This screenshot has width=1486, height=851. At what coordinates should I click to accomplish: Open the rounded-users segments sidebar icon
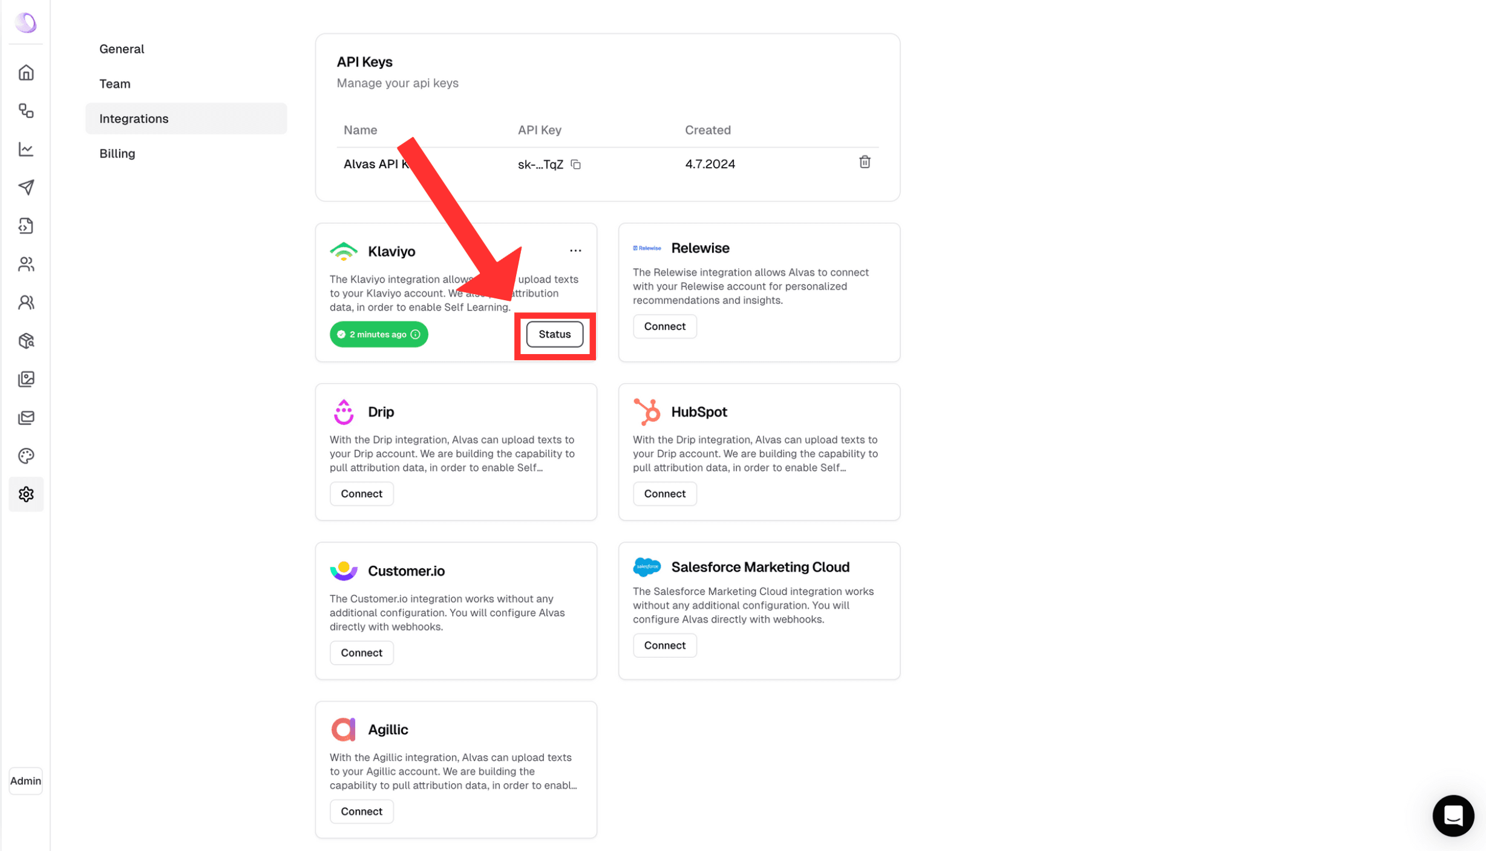[26, 302]
